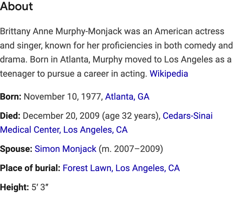Image resolution: width=239 pixels, height=201 pixels.
Task: Click the Place of burial label
Action: (30, 168)
